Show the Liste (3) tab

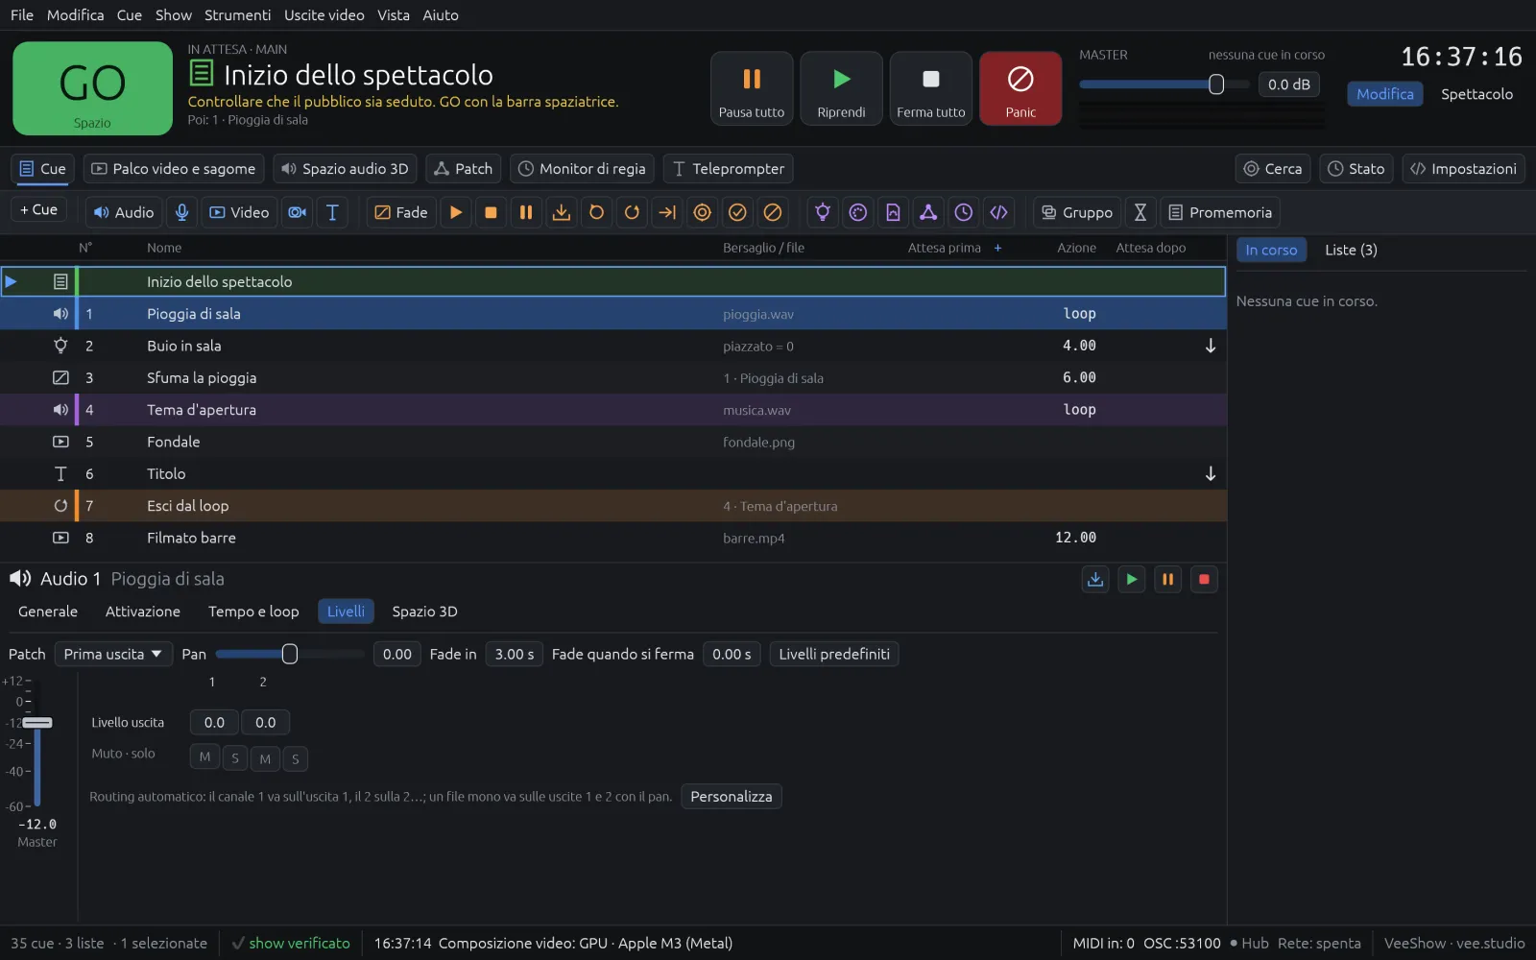1351,250
